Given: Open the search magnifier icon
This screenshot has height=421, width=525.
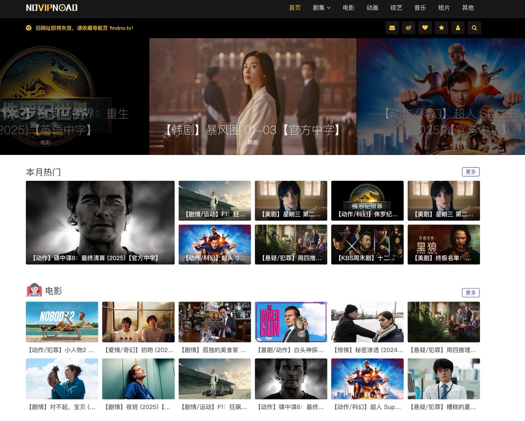Looking at the screenshot, I should [x=474, y=28].
